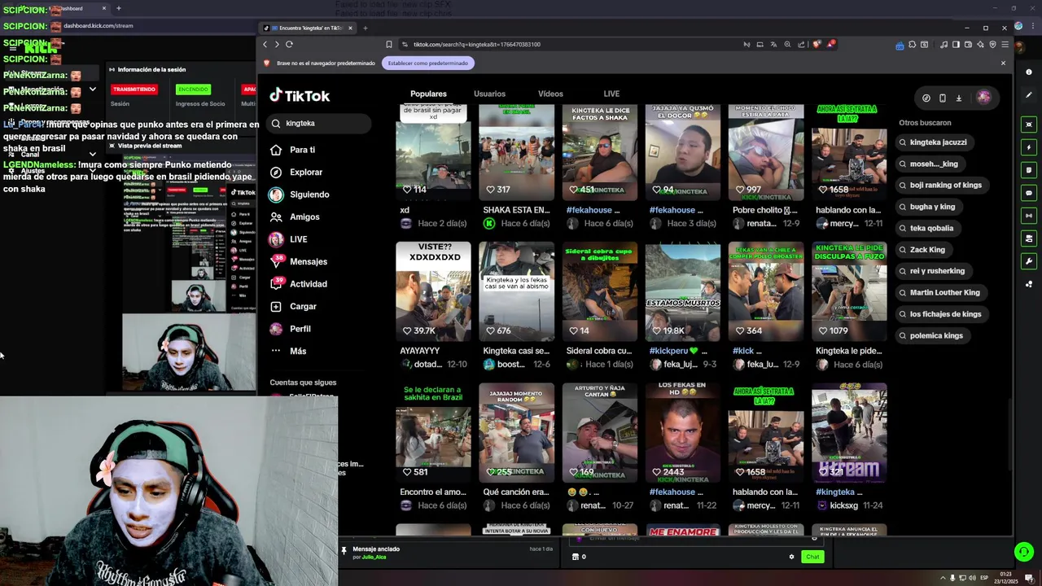Open 'Pobre cholito' video with 997 likes
The height and width of the screenshot is (586, 1042).
(765, 152)
